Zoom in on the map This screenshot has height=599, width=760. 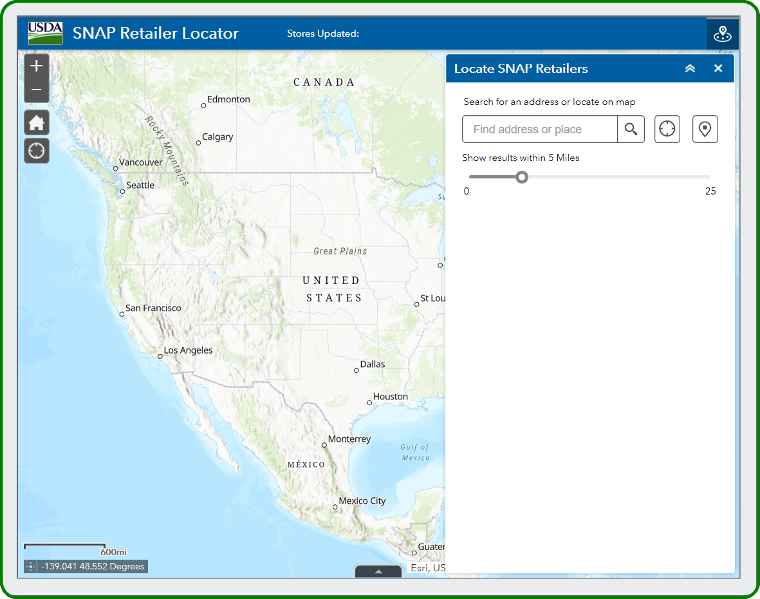(x=37, y=66)
